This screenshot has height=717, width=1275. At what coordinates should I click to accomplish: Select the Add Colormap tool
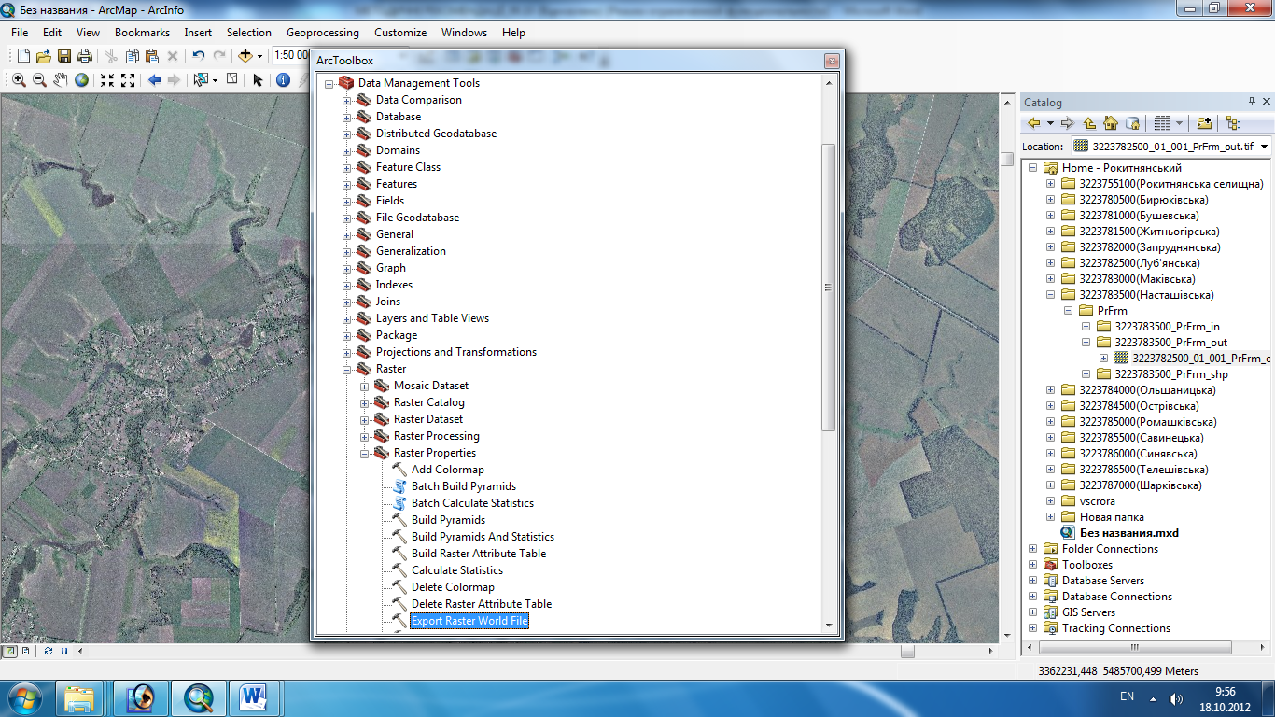(448, 470)
